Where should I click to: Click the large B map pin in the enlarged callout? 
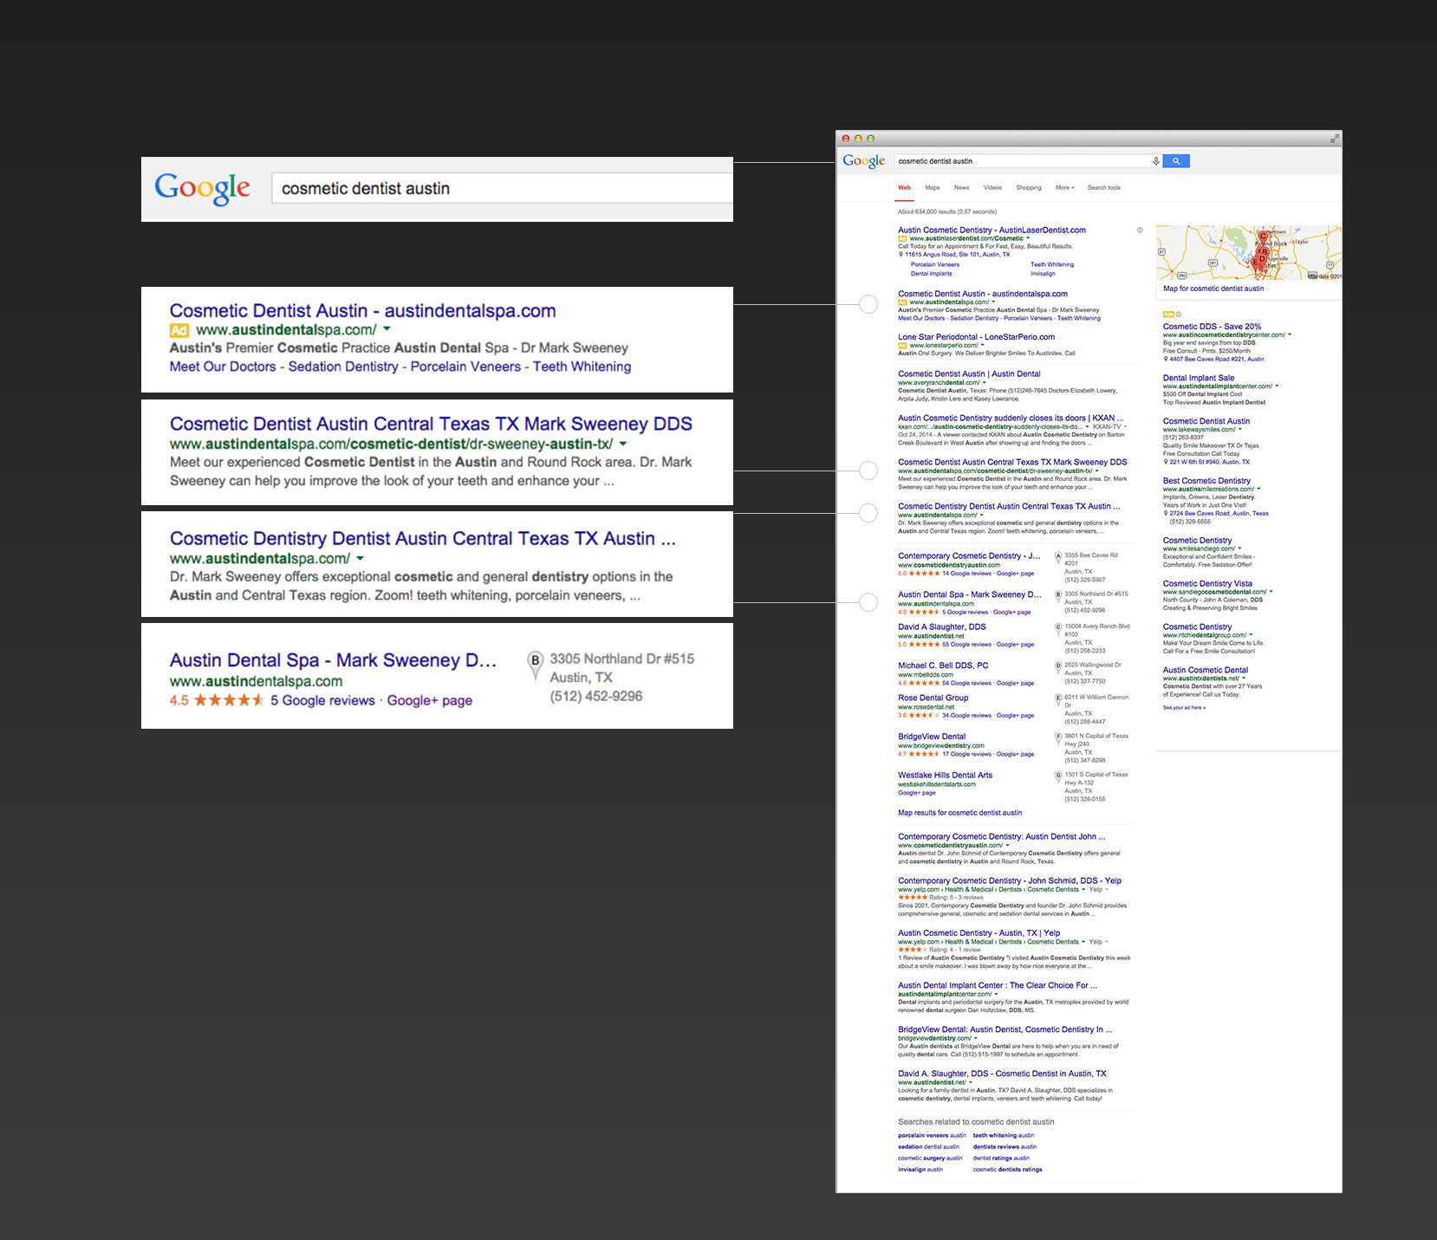[x=536, y=665]
